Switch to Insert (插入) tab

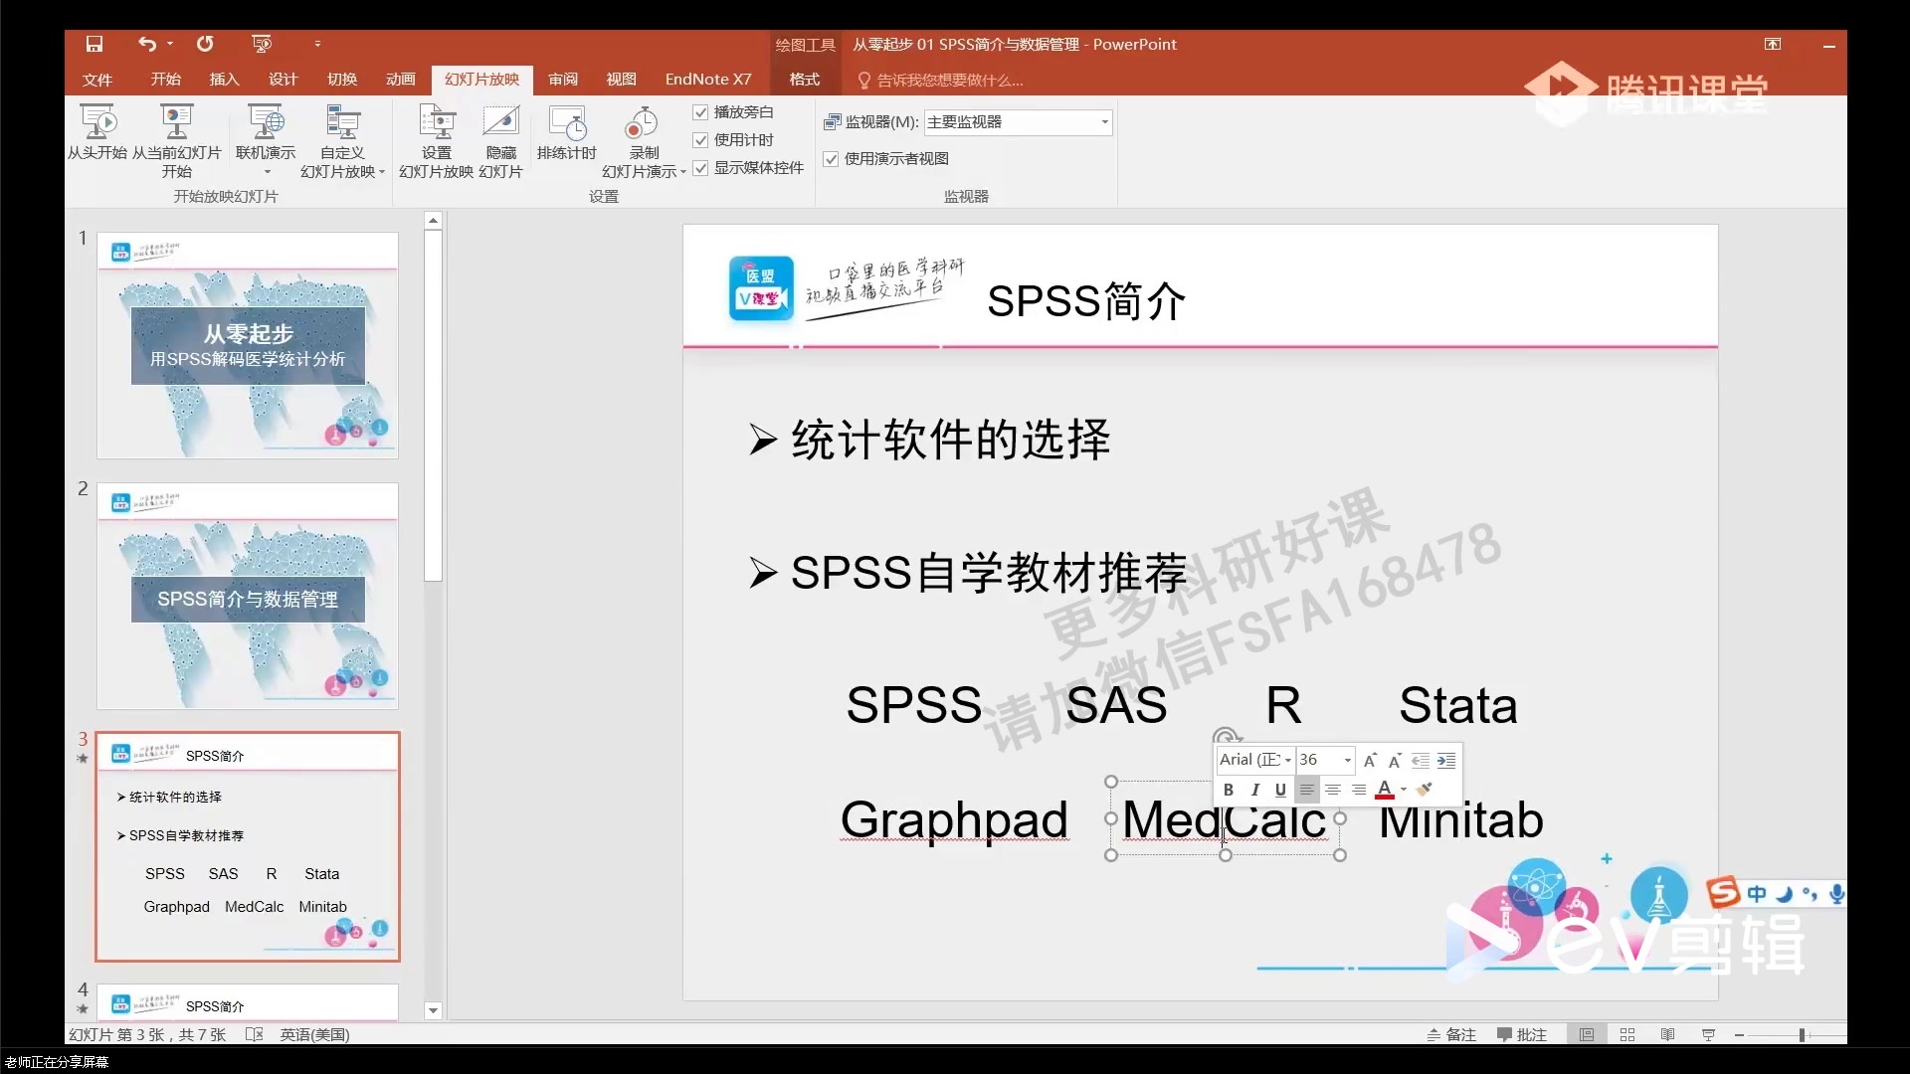click(x=224, y=80)
